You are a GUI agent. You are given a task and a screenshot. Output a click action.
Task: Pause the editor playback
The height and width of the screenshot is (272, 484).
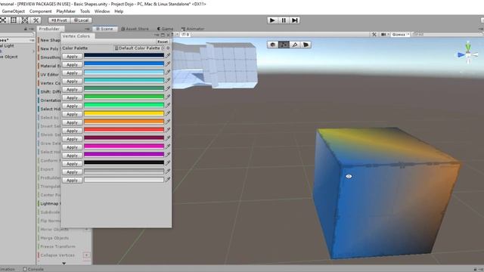click(284, 20)
